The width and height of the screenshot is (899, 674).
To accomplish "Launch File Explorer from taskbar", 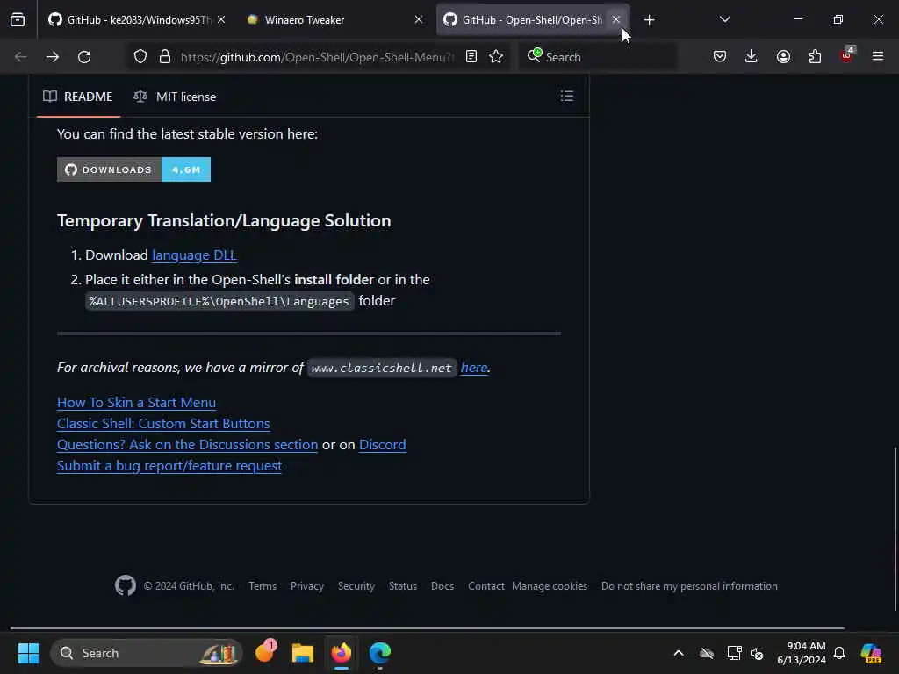I will coord(303,653).
